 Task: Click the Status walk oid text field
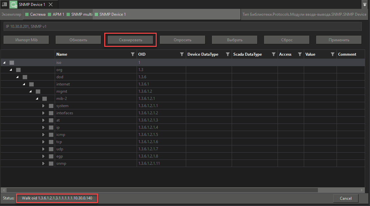point(57,198)
